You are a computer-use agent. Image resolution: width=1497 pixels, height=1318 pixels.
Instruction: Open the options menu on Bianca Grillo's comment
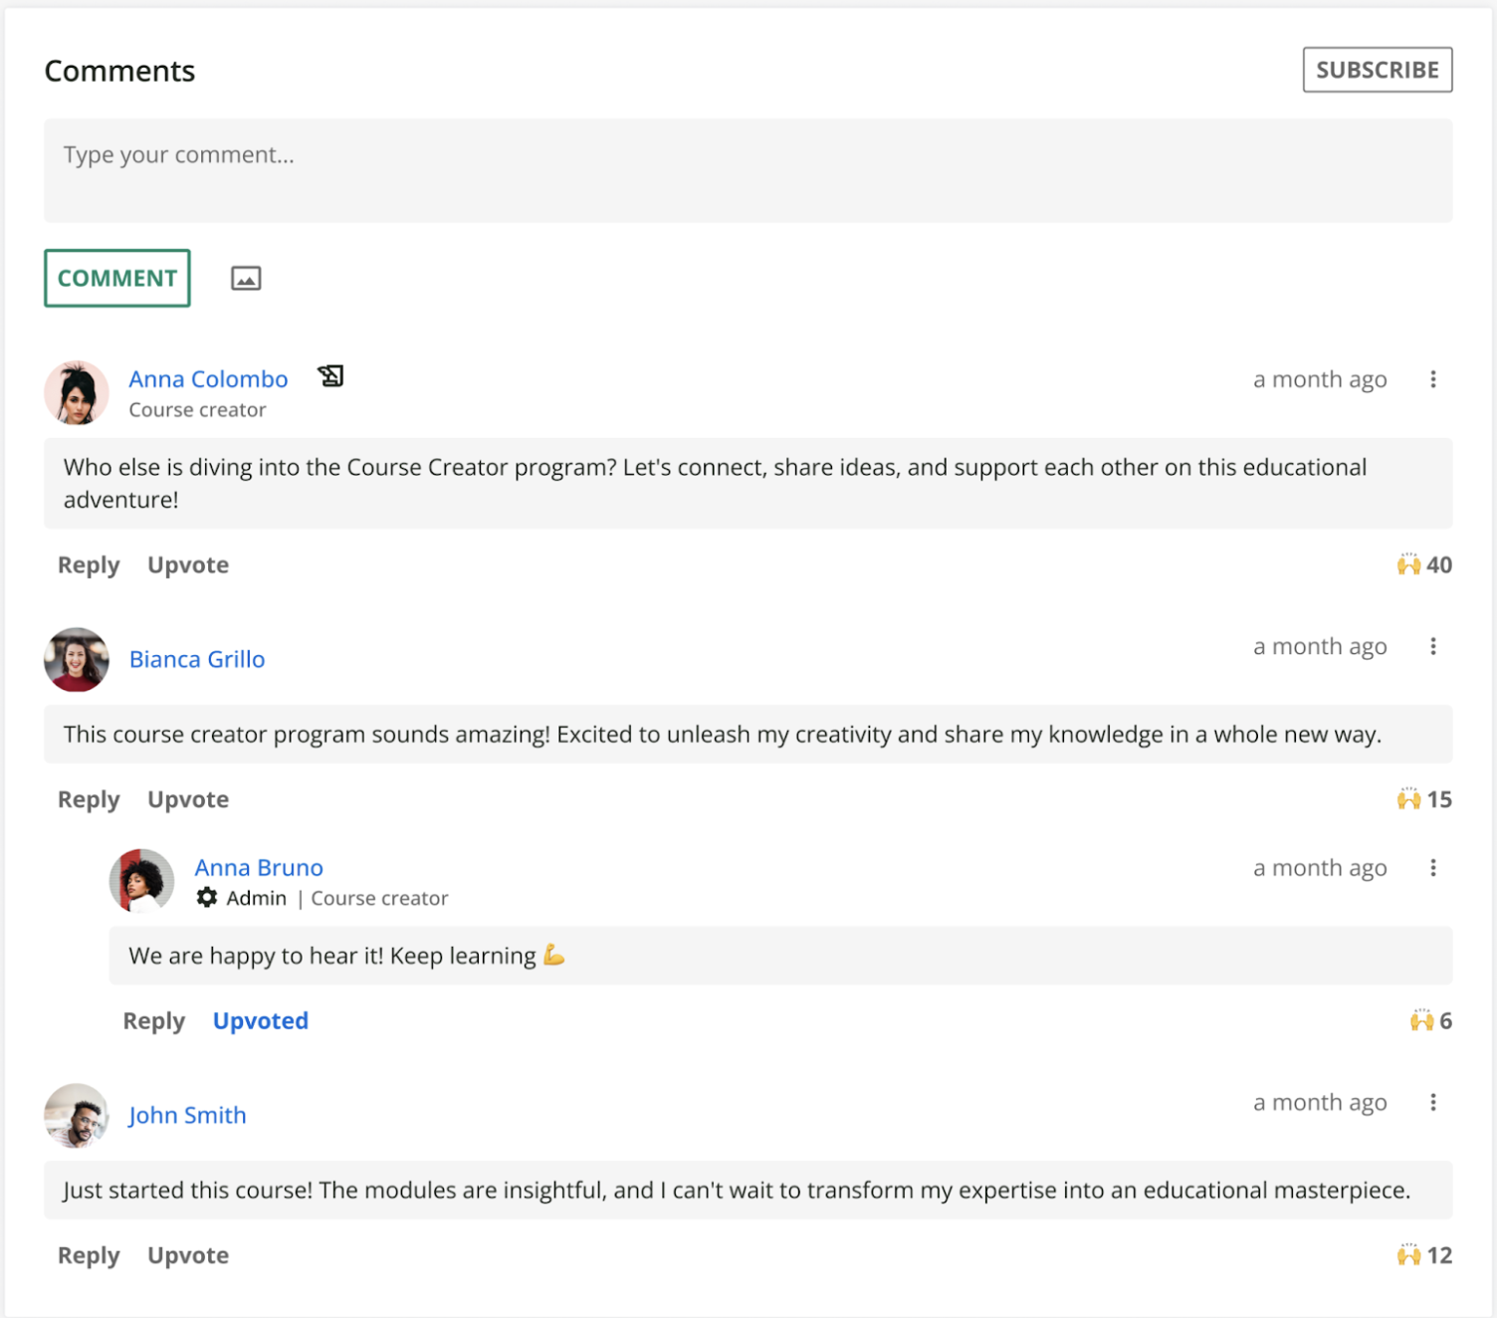(1432, 646)
